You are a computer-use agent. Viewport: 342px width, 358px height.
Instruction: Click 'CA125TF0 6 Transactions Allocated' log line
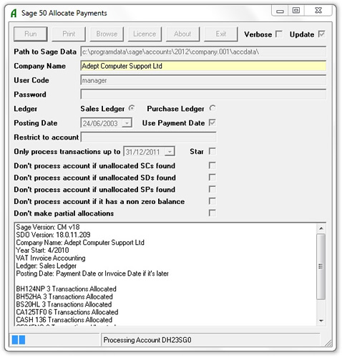click(x=67, y=312)
